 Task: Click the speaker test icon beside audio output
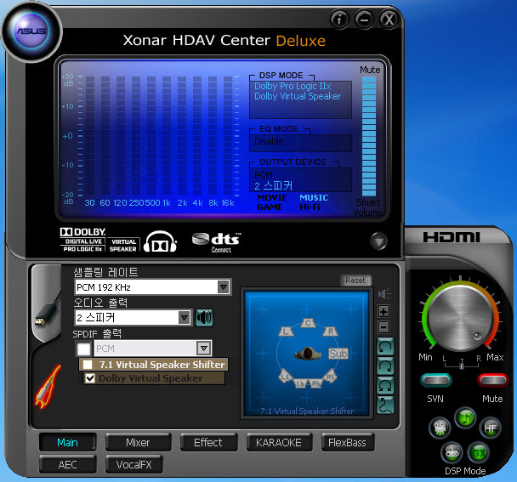(x=204, y=317)
